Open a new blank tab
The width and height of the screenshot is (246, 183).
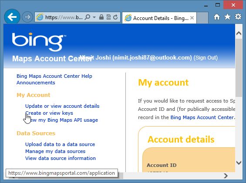point(202,18)
